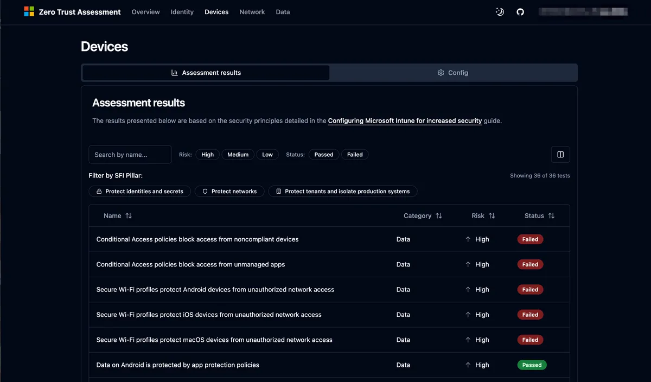Toggle the dark/light theme icon
This screenshot has height=382, width=651.
[x=500, y=12]
